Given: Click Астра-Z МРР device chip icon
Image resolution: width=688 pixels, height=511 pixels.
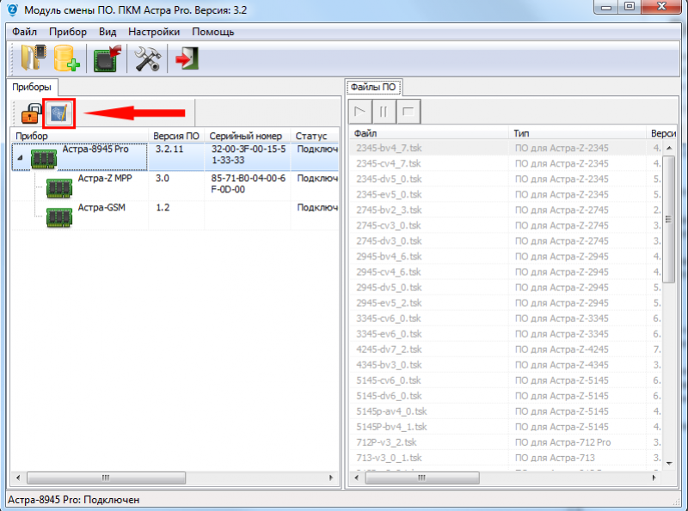Looking at the screenshot, I should click(59, 187).
